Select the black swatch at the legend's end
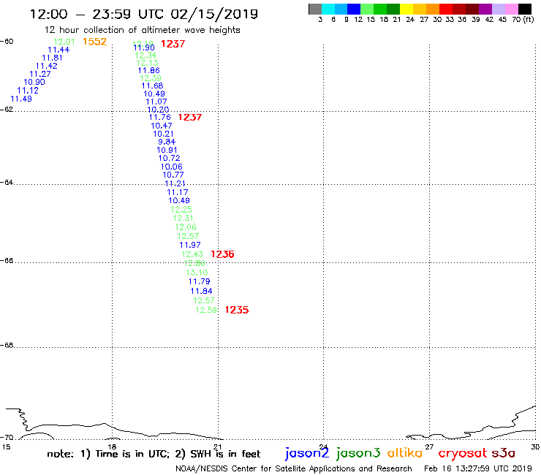This screenshot has width=541, height=475. click(x=524, y=9)
